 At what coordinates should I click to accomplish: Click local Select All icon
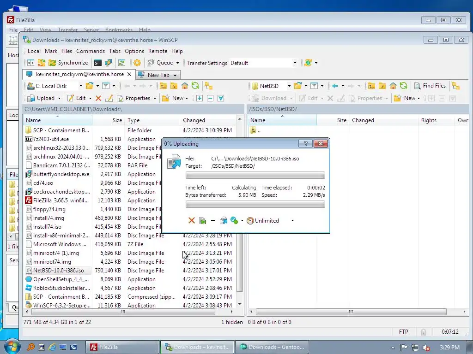[221, 98]
